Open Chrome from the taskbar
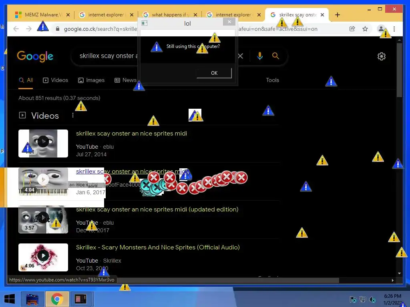The image size is (410, 307). [57, 299]
